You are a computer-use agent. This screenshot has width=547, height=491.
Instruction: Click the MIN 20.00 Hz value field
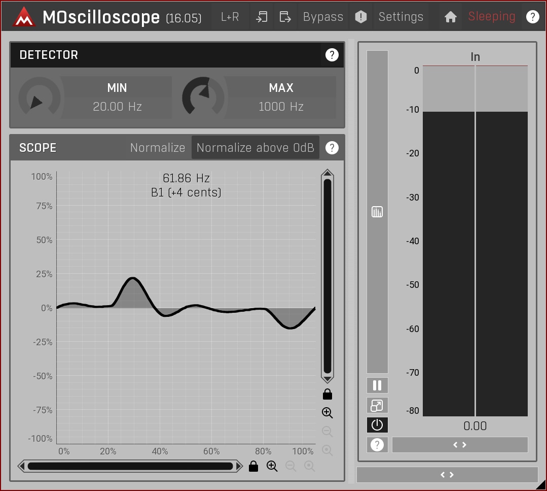tap(118, 106)
